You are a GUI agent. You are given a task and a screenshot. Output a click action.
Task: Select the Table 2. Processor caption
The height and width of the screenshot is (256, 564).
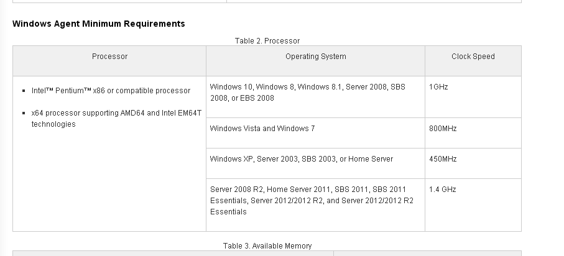267,40
